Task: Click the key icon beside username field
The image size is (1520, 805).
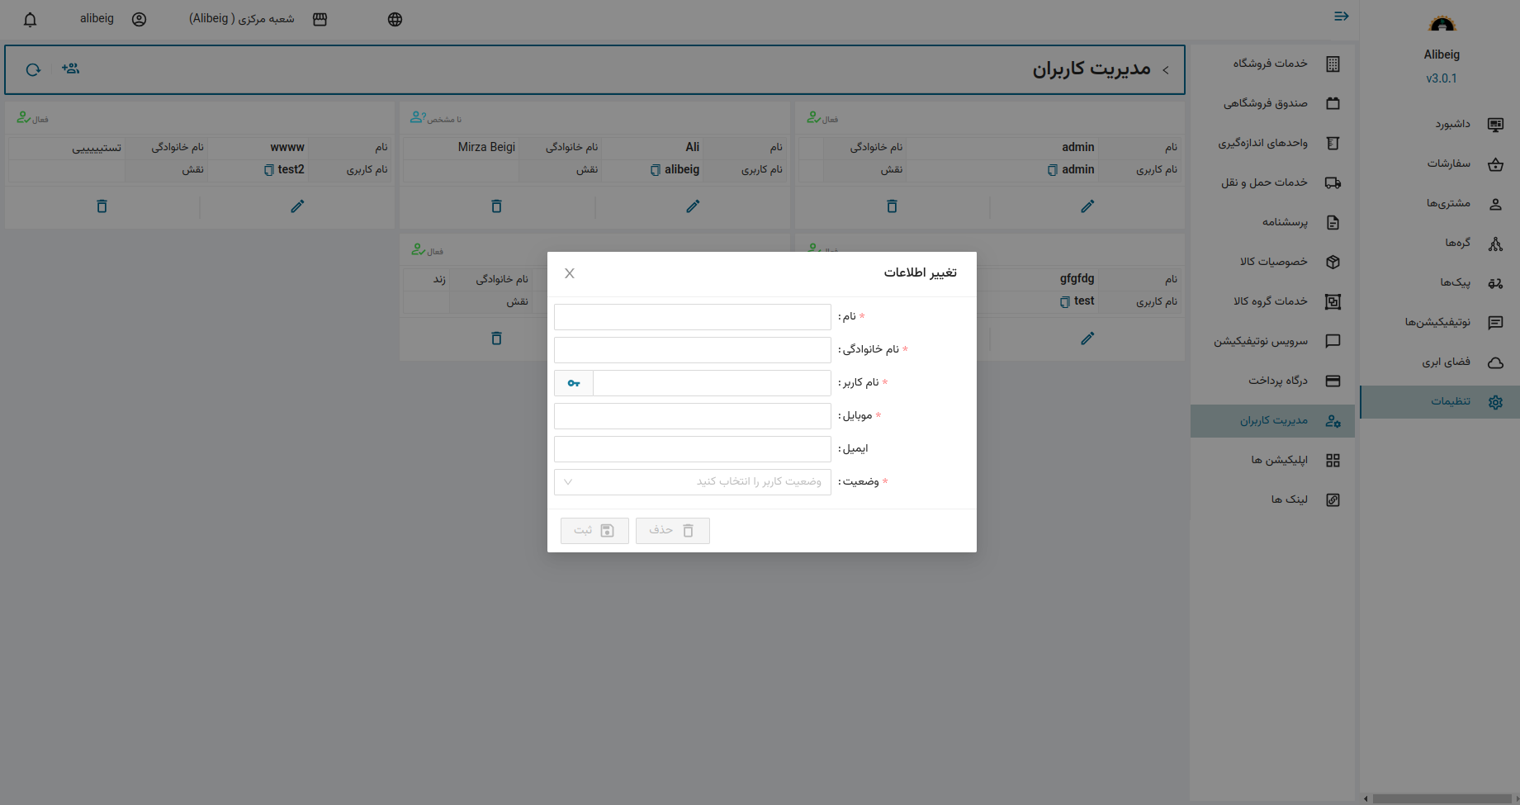Action: (574, 383)
